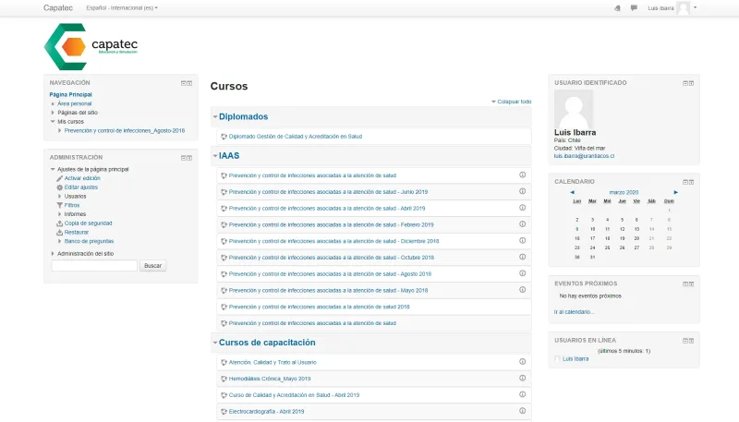Screen dimensions: 739x422
Task: Dock the Navegación block icon
Action: click(189, 83)
